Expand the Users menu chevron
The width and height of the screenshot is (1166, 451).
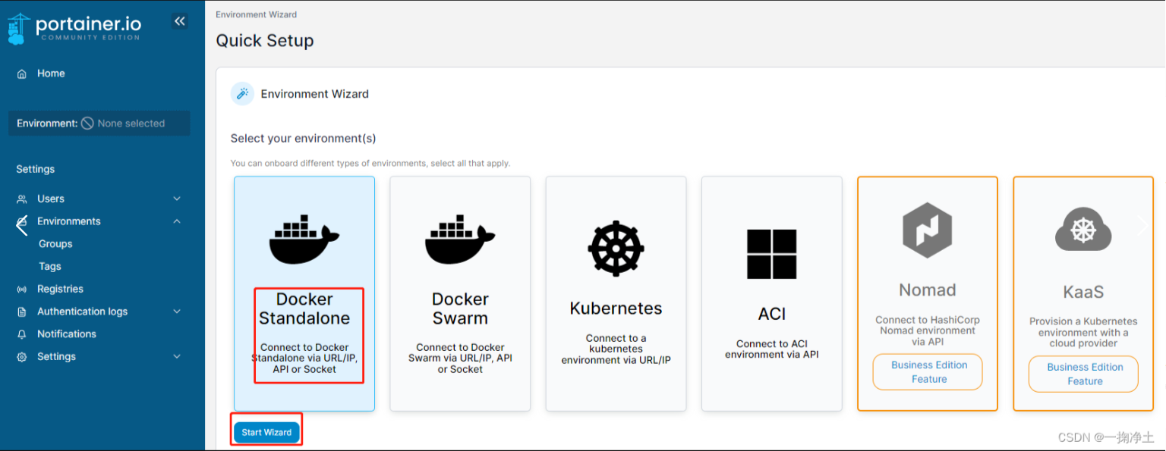[177, 199]
